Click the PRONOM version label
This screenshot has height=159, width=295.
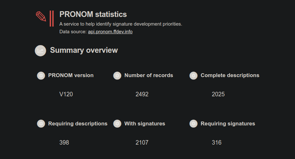(71, 76)
